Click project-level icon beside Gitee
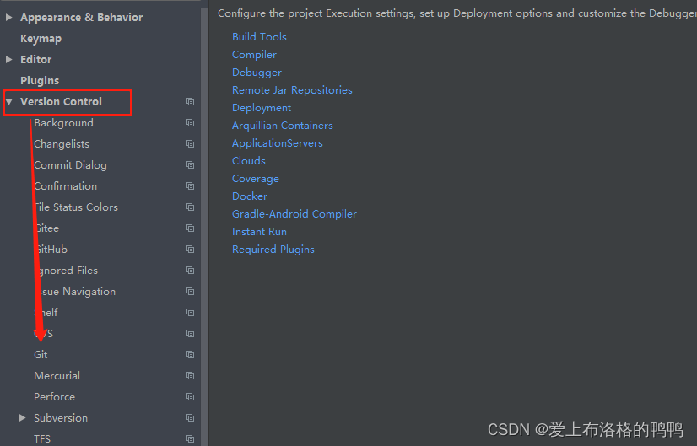 [x=190, y=228]
